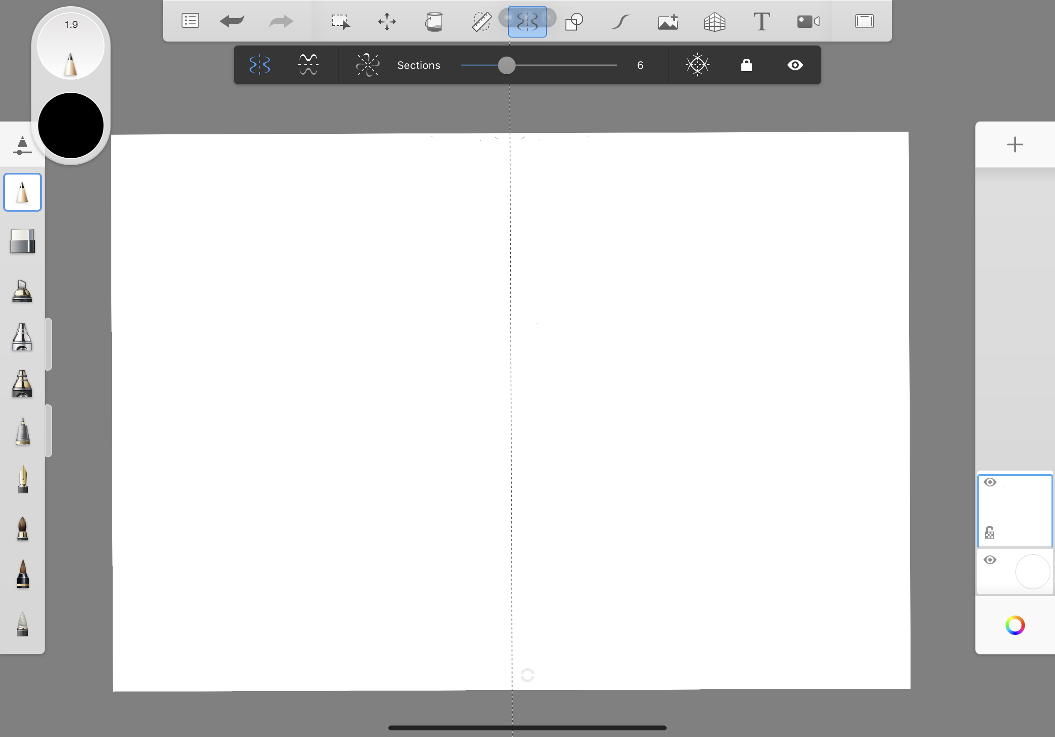Switch to radial symmetry mode

(x=367, y=65)
